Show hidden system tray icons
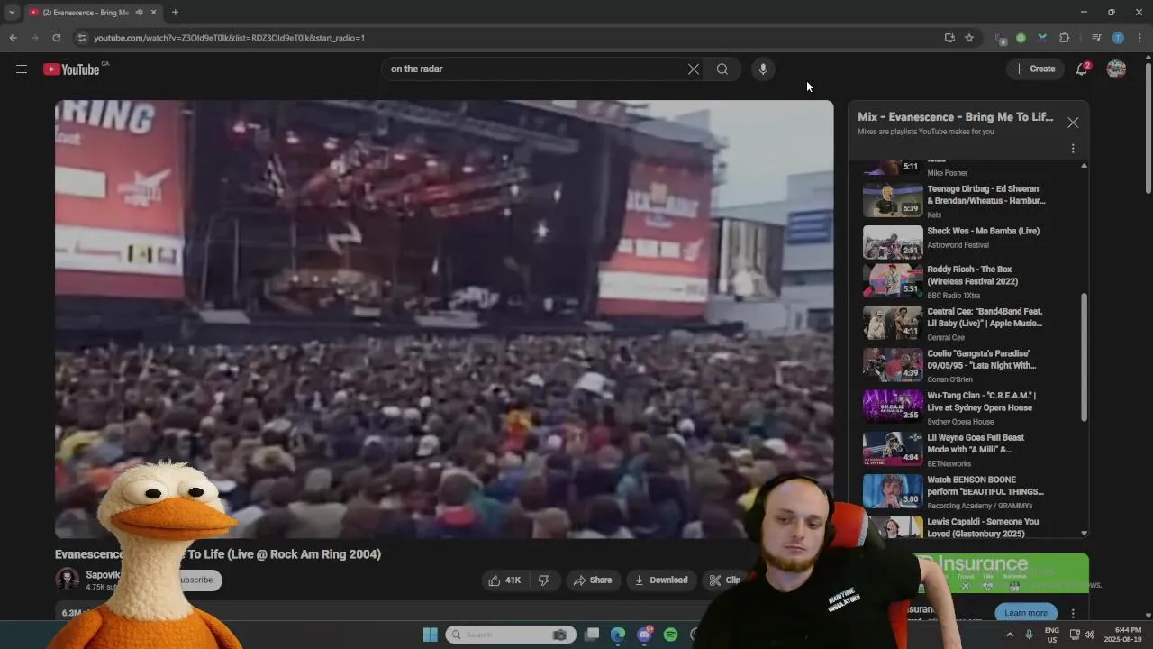 [x=1009, y=635]
